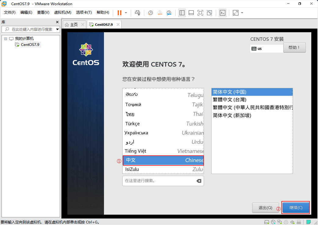This screenshot has height=225, width=318.
Task: Enter full screen mode icon
Action: [200, 13]
